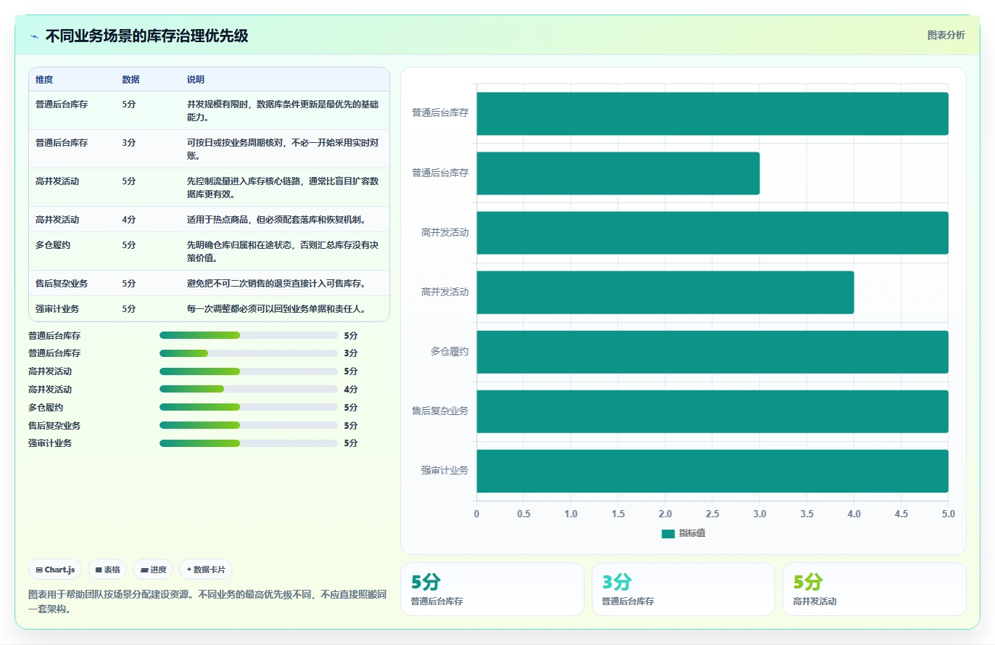Open the 3分 普通后台库存 data card

pyautogui.click(x=683, y=589)
